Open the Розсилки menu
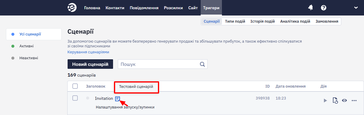This screenshot has height=115, width=364. tap(173, 8)
